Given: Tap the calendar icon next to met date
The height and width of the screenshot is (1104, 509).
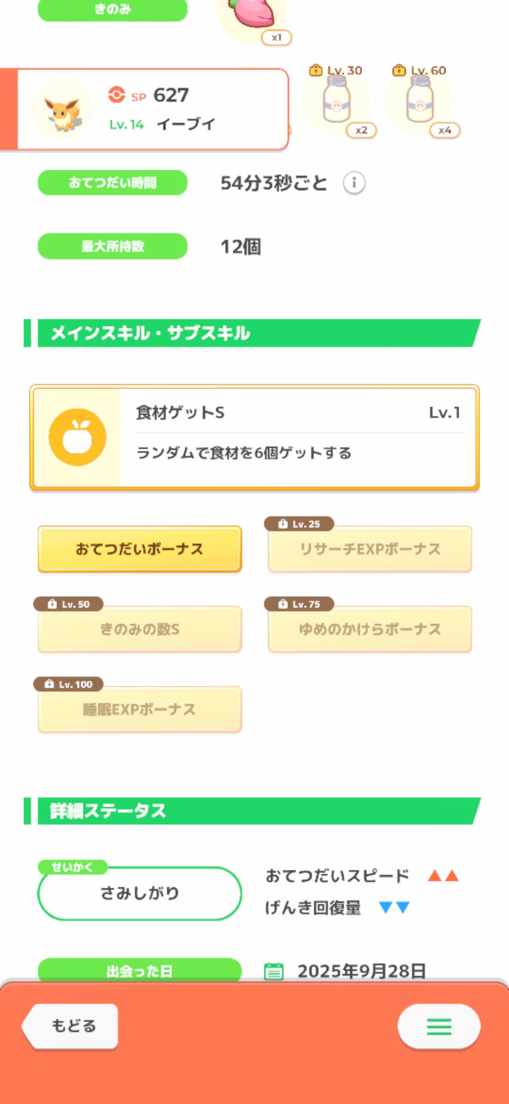Looking at the screenshot, I should 274,971.
